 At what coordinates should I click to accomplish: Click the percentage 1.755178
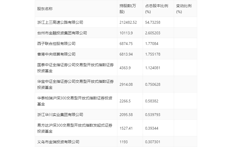[153, 54]
